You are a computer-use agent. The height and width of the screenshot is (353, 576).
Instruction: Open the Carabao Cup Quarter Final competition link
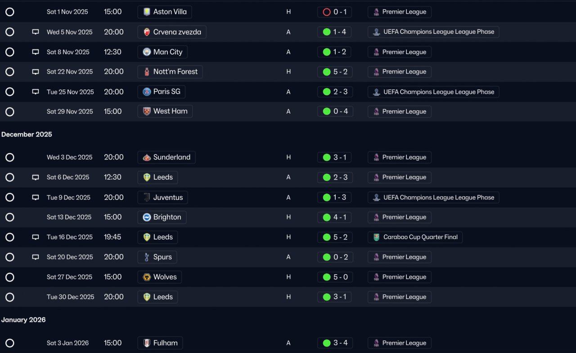(415, 237)
